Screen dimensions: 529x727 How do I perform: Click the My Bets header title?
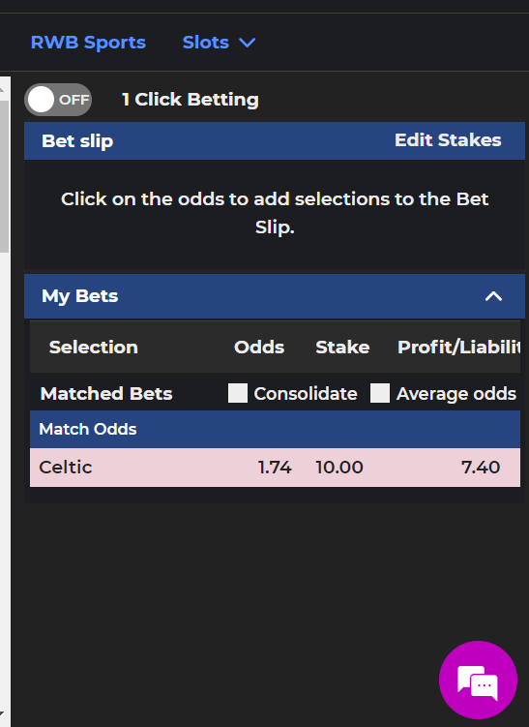click(x=79, y=296)
